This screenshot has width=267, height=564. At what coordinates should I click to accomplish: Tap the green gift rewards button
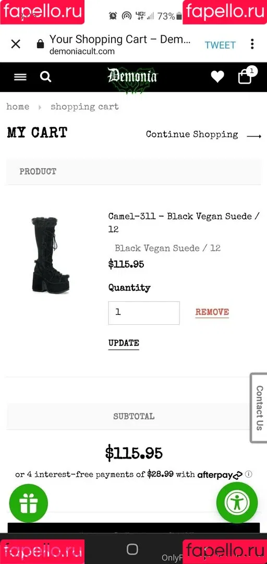(28, 503)
